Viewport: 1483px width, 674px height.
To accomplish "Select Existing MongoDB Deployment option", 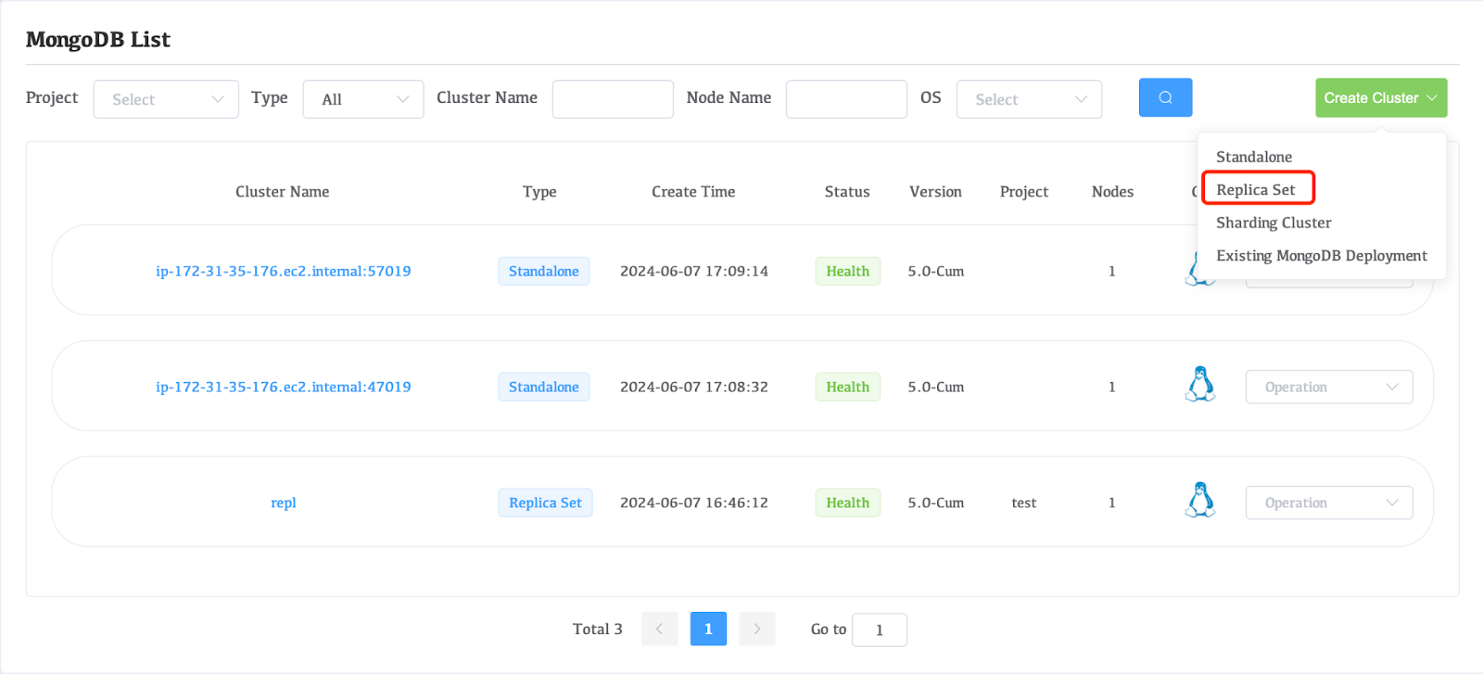I will click(1321, 256).
